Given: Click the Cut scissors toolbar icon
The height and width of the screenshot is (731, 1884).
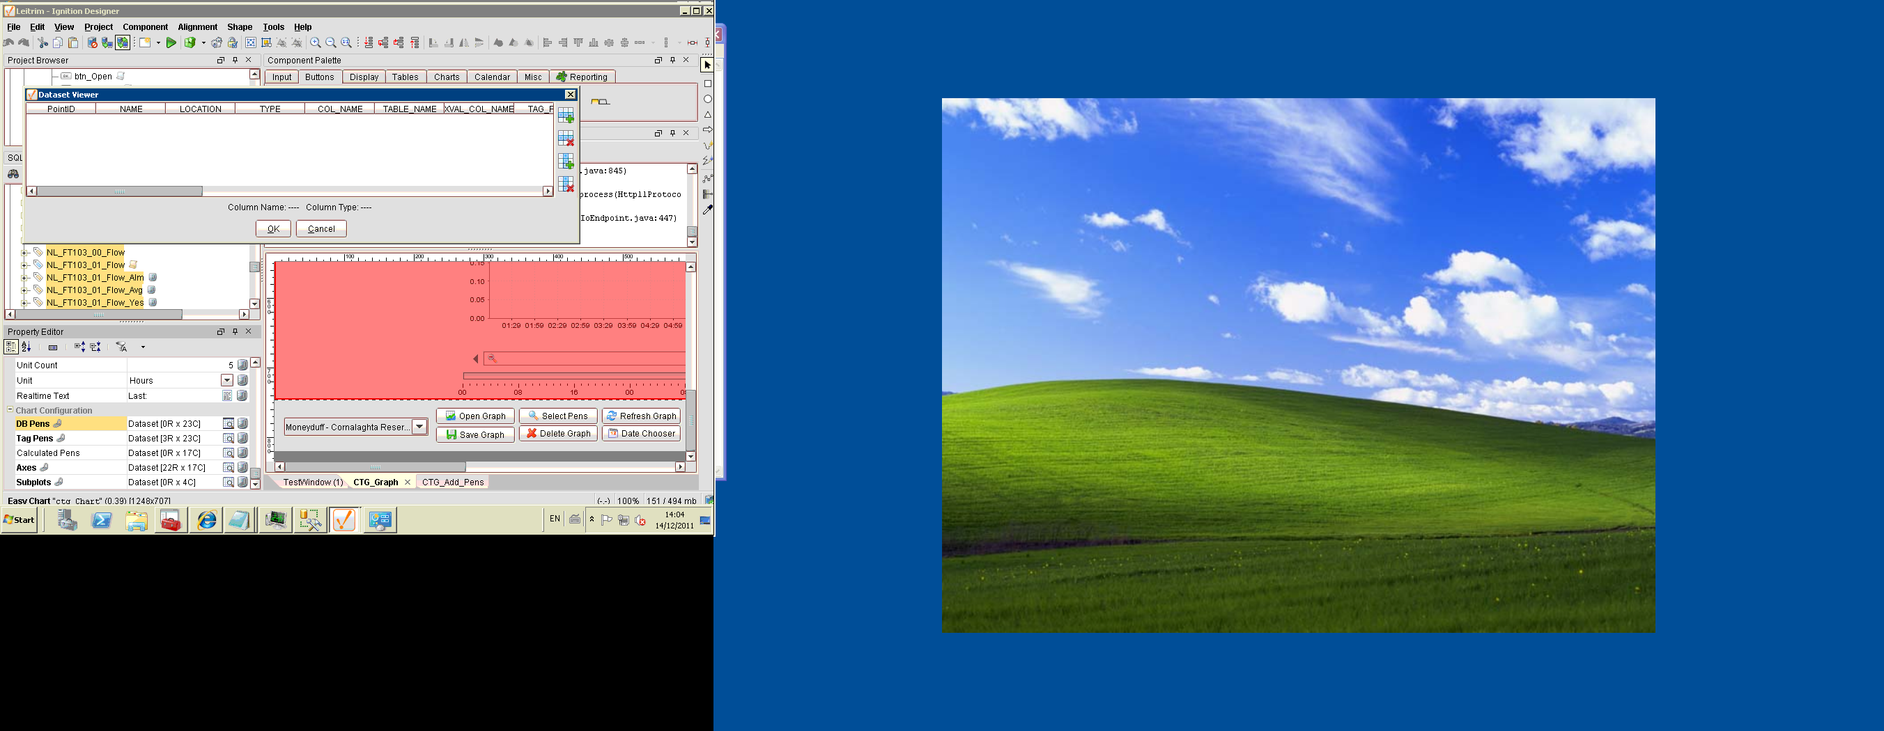Looking at the screenshot, I should pos(43,43).
